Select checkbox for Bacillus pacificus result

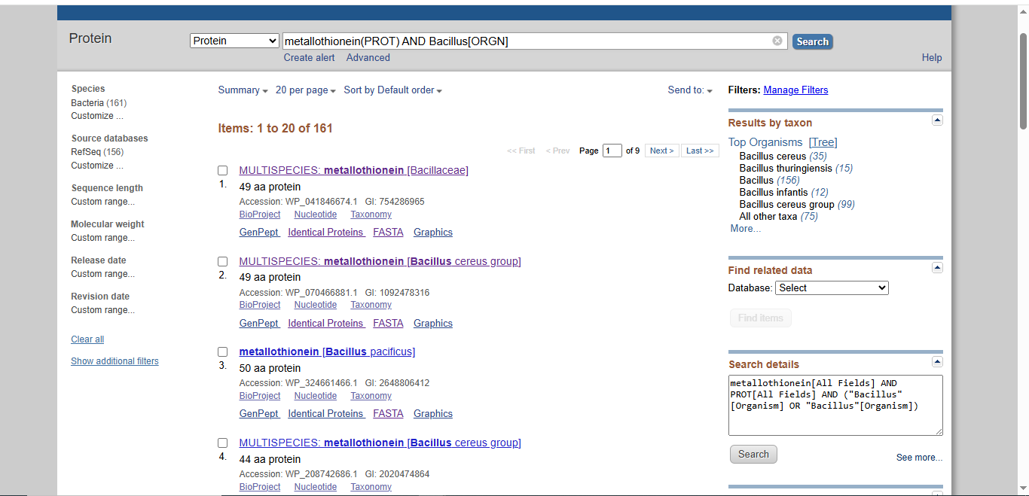tap(223, 351)
